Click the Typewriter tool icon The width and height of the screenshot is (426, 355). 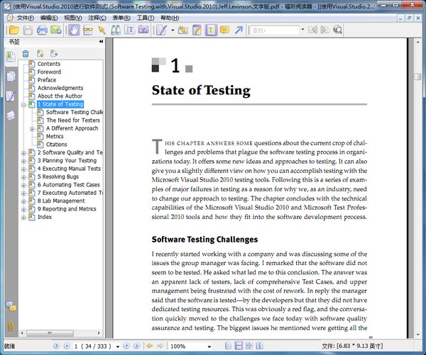click(130, 30)
